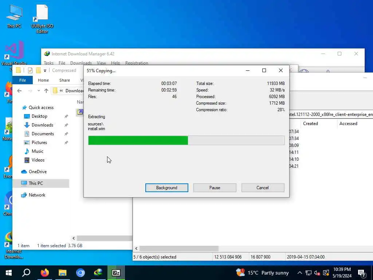
Task: Click Background button in copy dialog
Action: [167, 188]
